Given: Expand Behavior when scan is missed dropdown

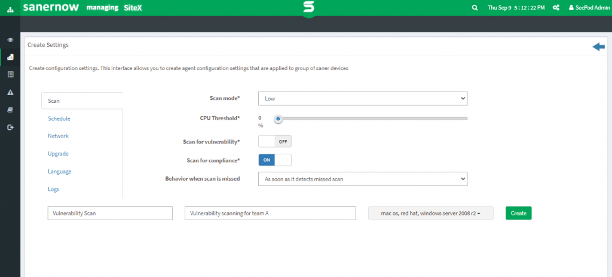Looking at the screenshot, I should tap(362, 178).
